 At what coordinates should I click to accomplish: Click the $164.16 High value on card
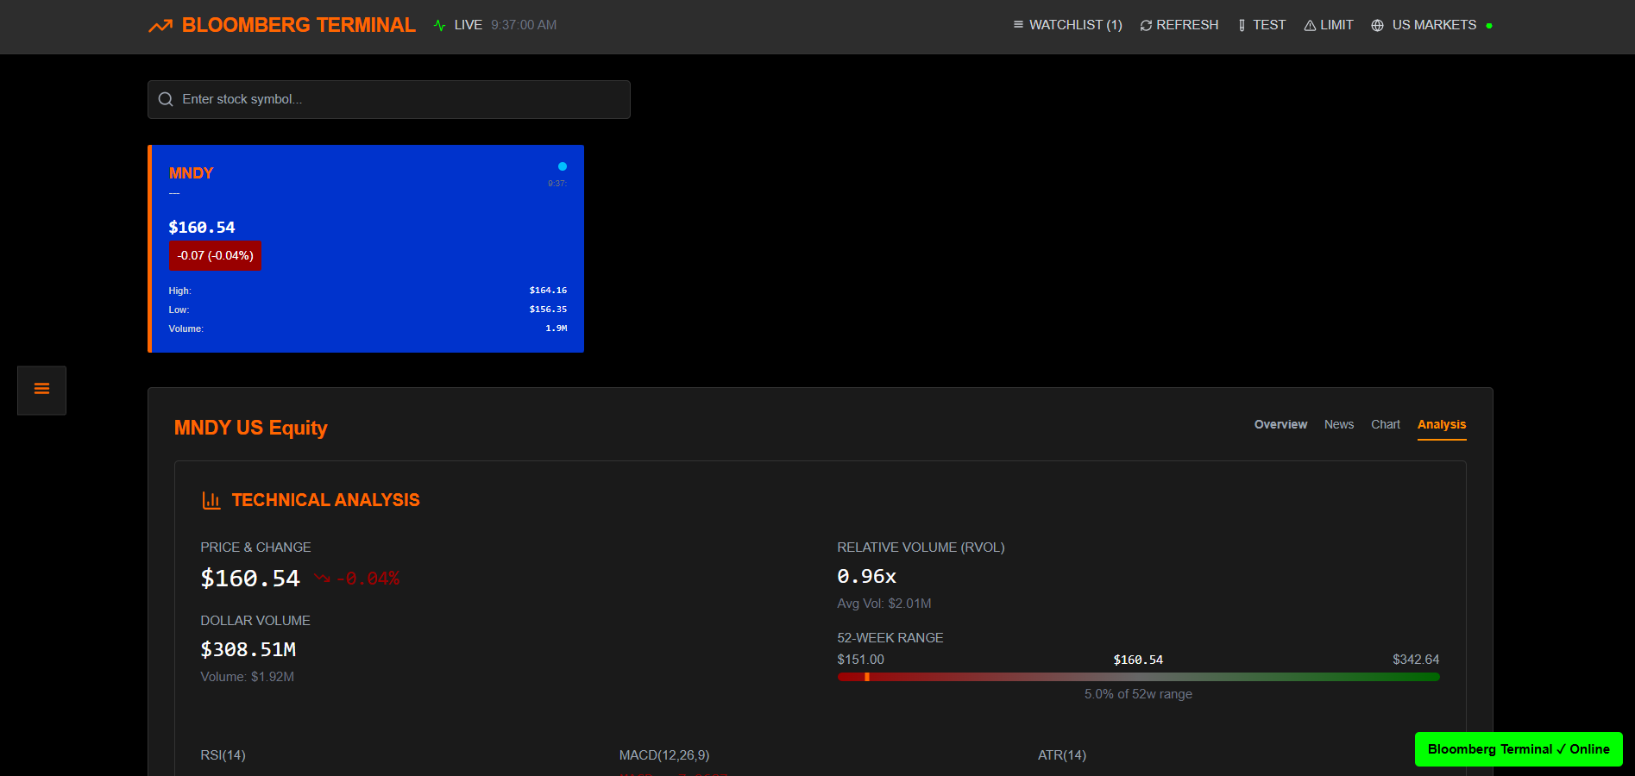[x=548, y=291]
